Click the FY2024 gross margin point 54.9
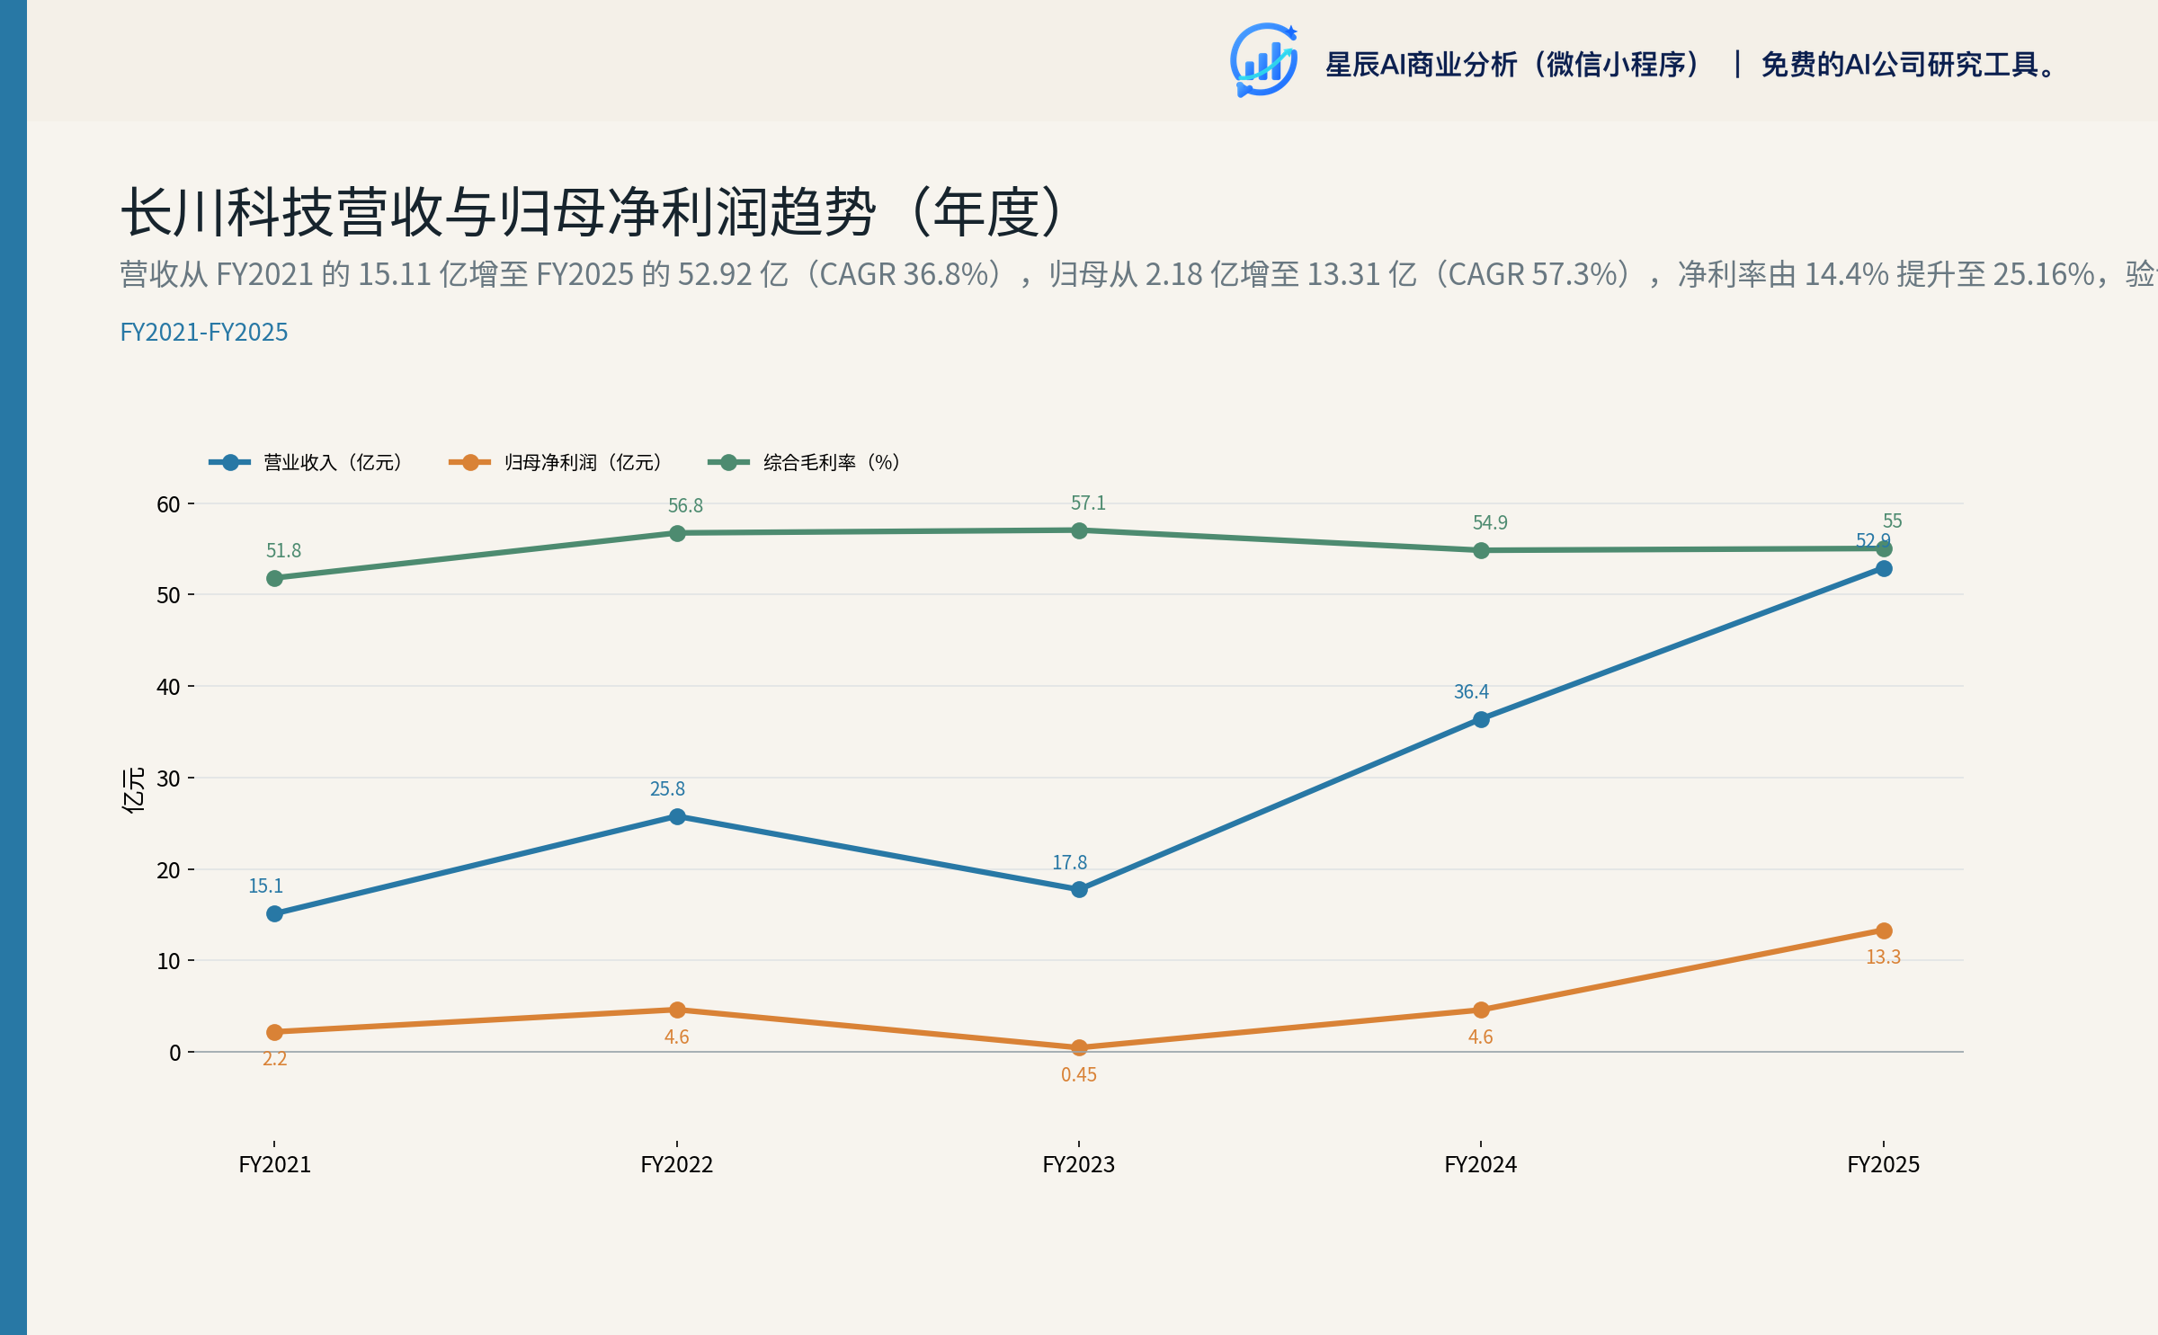Screen dimensions: 2158x1335 (x=1481, y=550)
